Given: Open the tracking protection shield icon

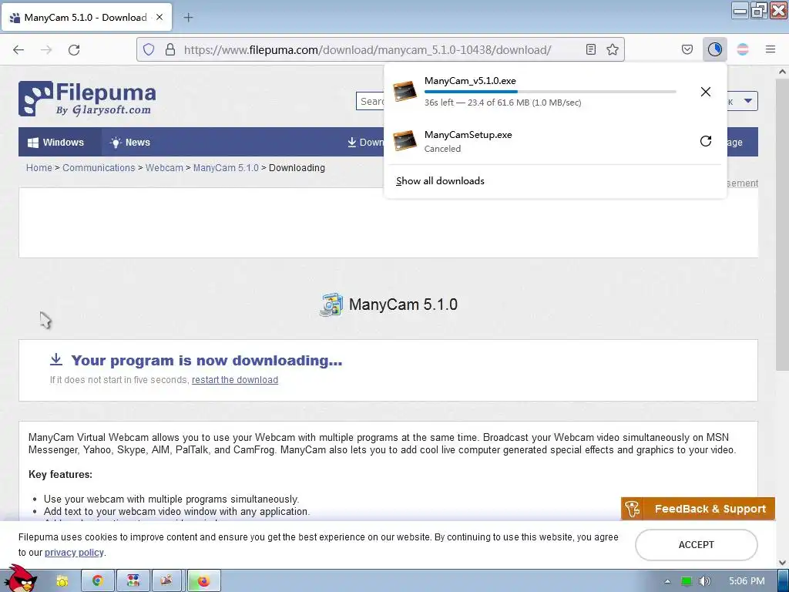Looking at the screenshot, I should (x=149, y=49).
